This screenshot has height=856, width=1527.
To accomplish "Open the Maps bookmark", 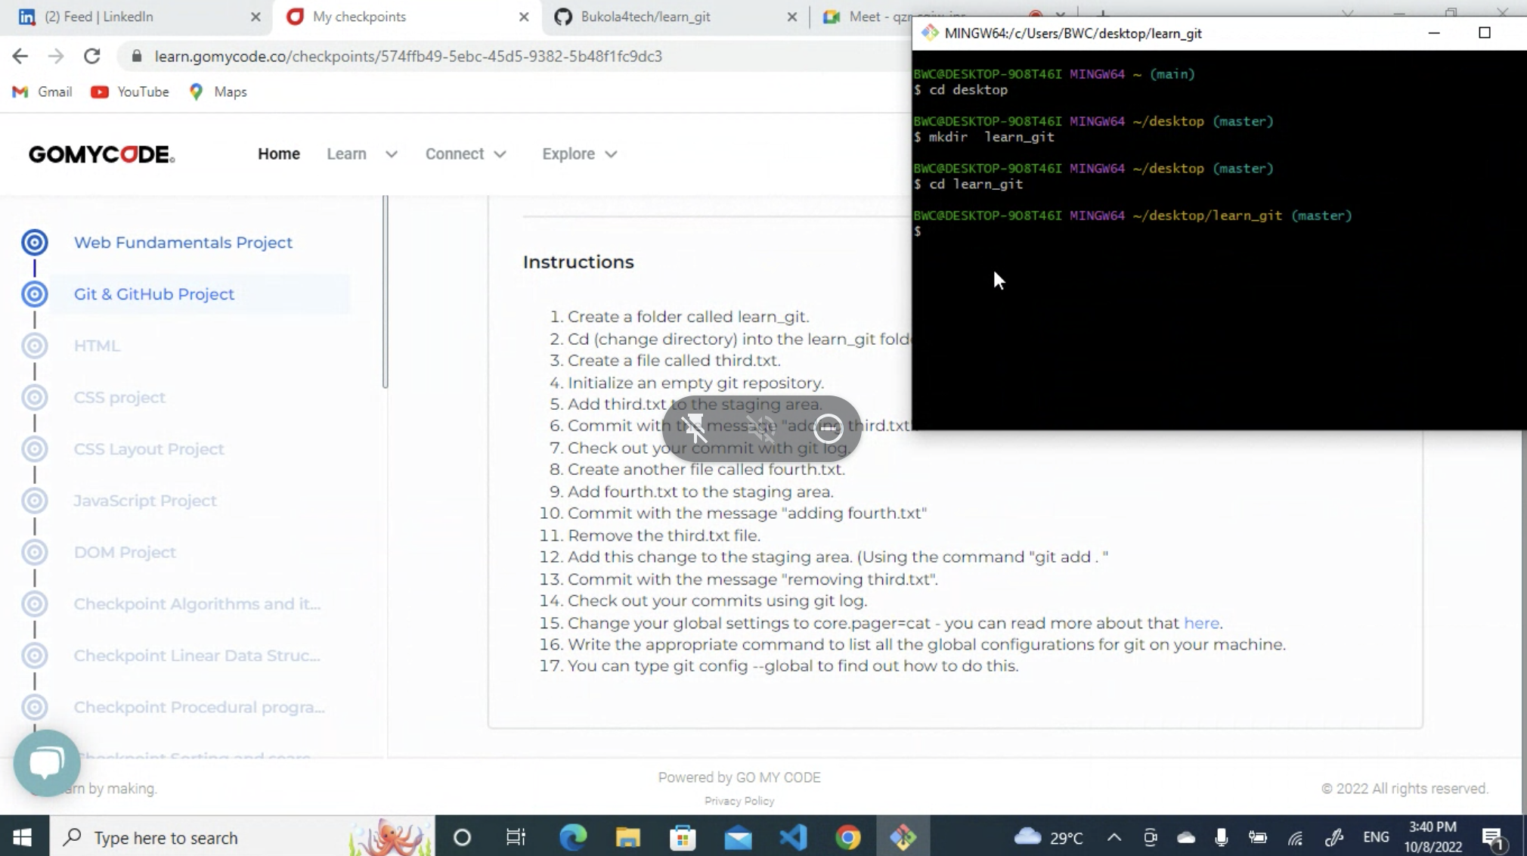I will tap(218, 91).
